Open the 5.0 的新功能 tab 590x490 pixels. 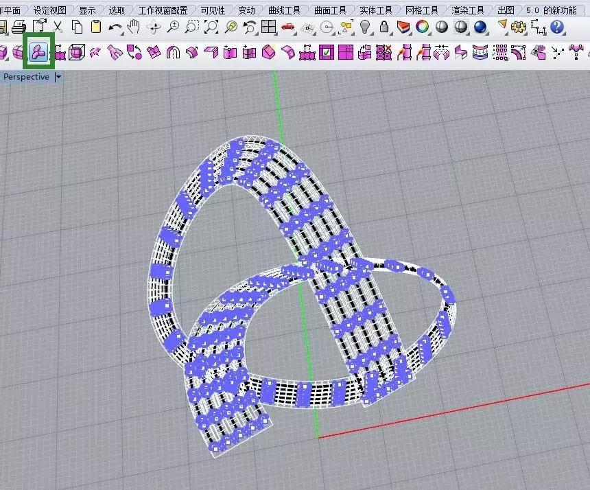click(552, 10)
